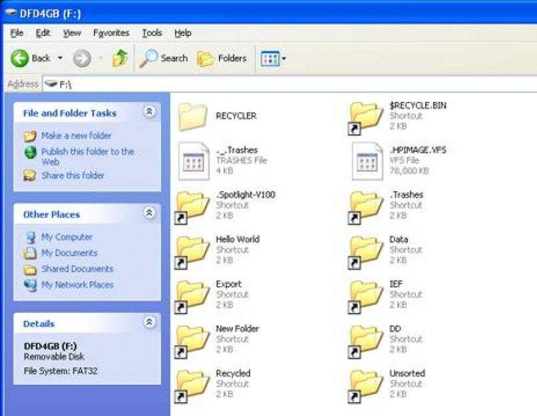Collapse the Details panel

(149, 321)
